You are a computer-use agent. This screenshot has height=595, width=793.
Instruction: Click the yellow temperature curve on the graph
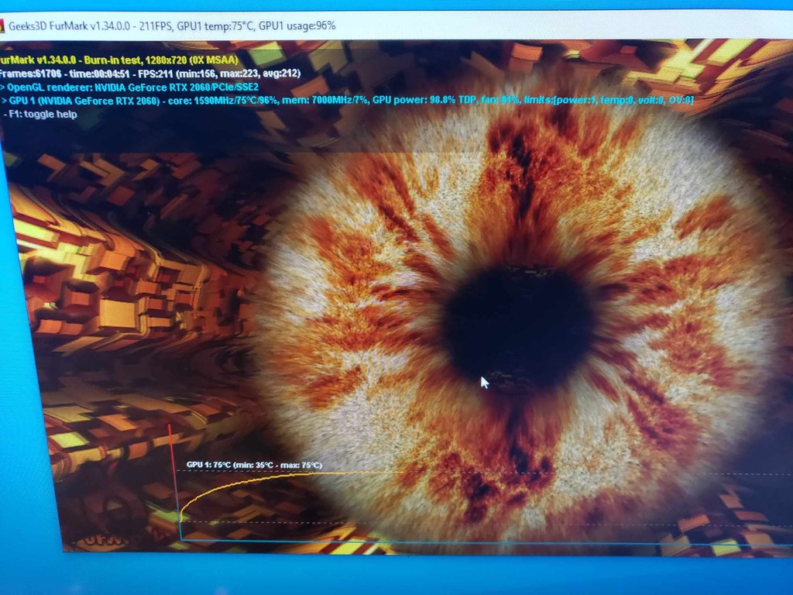232,483
